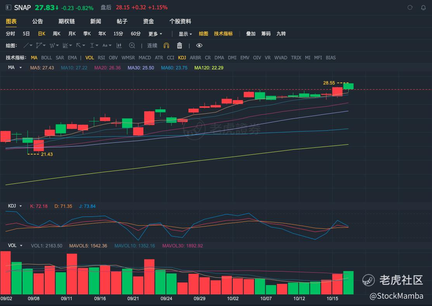
Task: Select the 月K monthly candlestick view
Action: click(72, 34)
